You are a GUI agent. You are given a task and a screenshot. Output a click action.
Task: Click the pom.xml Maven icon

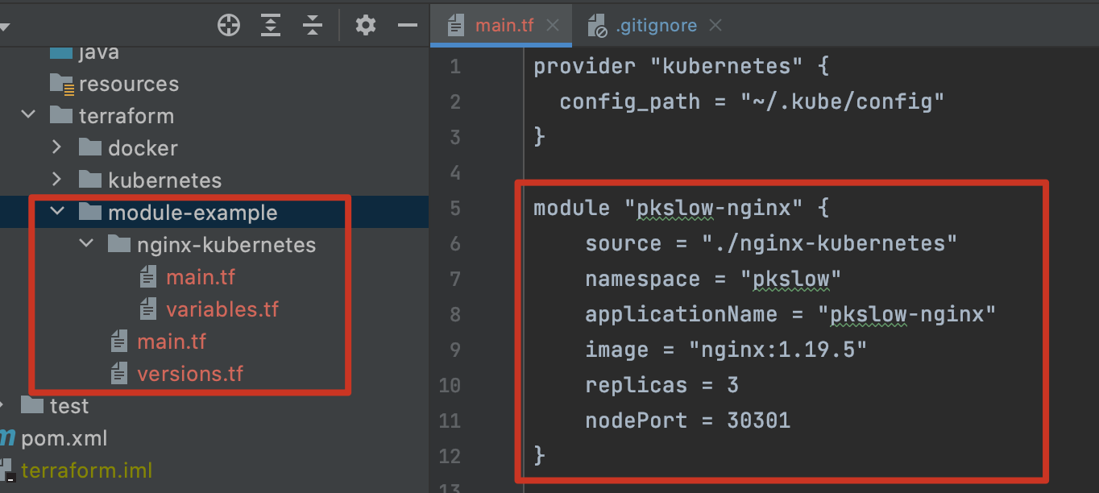tap(7, 438)
